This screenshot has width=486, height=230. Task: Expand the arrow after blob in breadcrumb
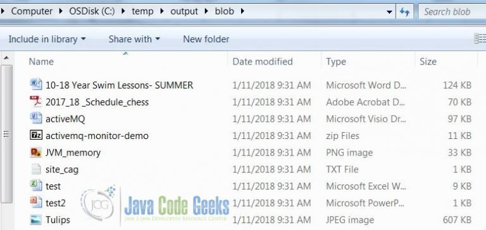coord(242,11)
